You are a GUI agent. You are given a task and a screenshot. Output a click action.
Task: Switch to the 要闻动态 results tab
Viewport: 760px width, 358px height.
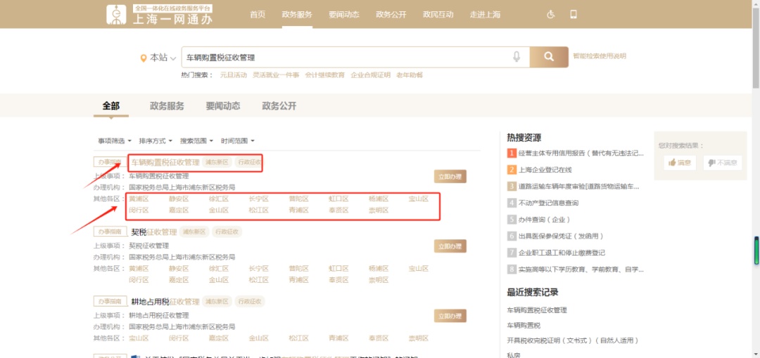click(x=223, y=106)
